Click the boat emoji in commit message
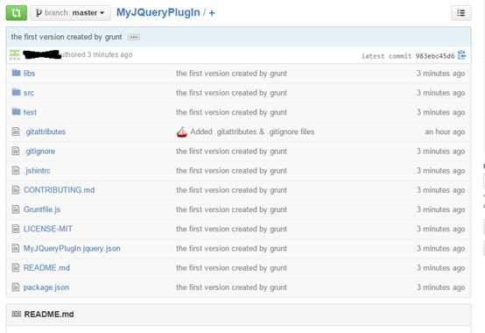The width and height of the screenshot is (485, 333). 182,131
